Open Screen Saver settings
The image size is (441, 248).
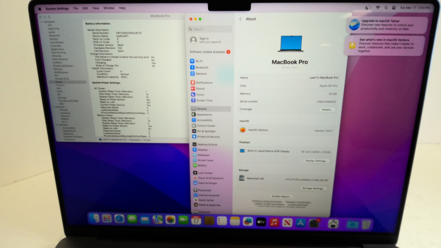click(203, 160)
